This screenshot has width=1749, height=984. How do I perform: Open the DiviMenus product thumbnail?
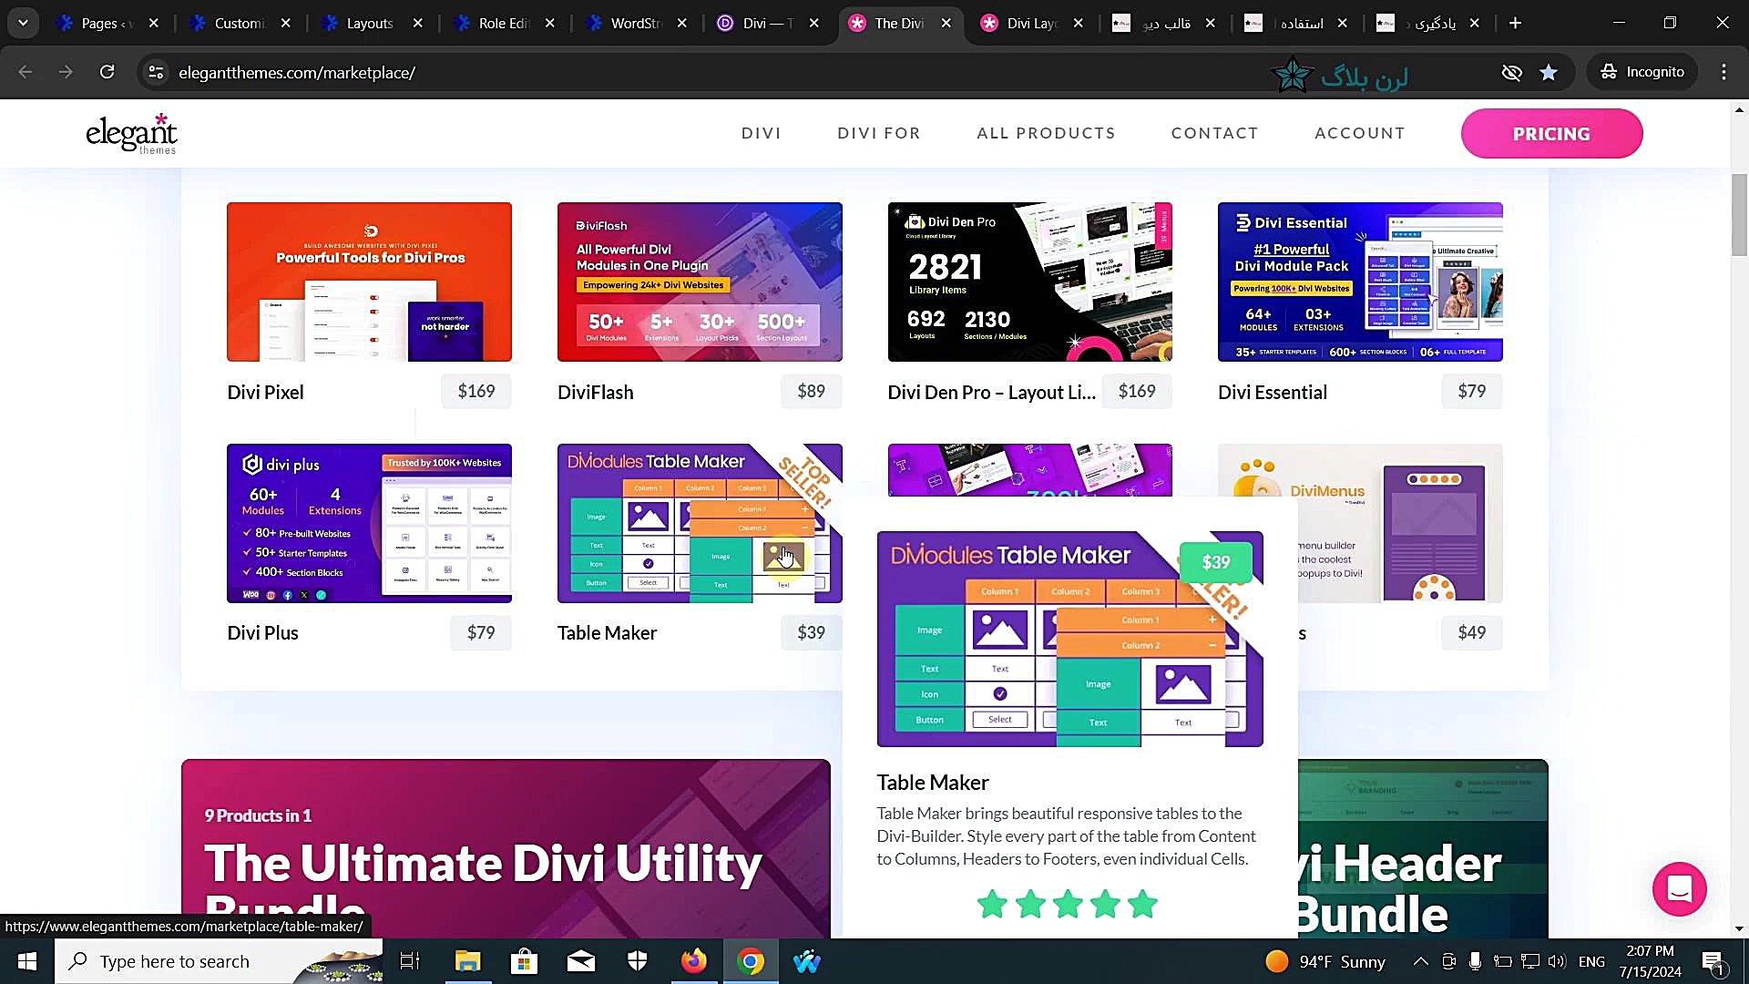[1400, 523]
